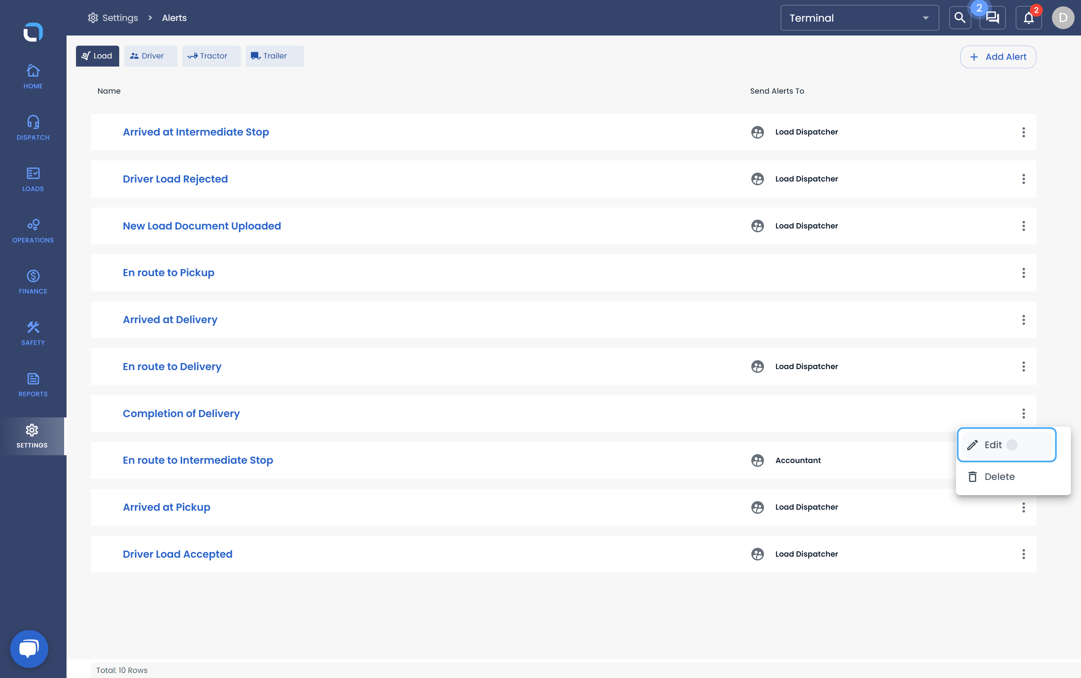
Task: Open the live chat support bubble
Action: 29,648
